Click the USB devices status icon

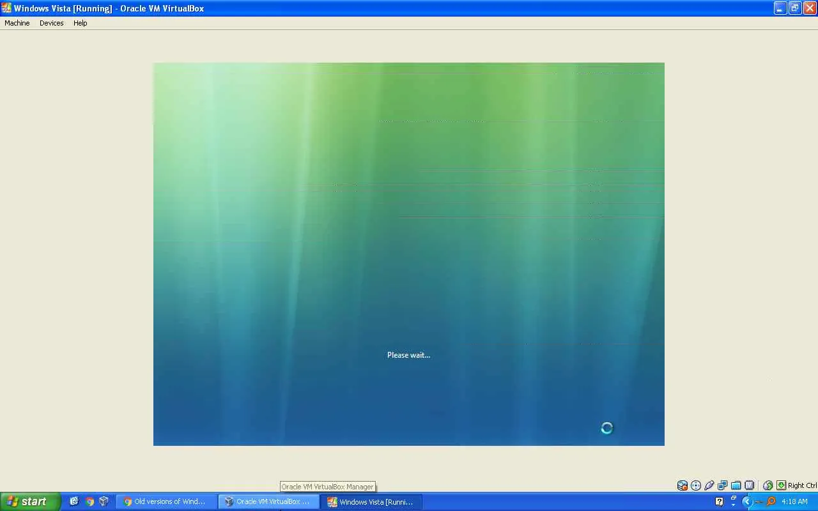tap(709, 485)
